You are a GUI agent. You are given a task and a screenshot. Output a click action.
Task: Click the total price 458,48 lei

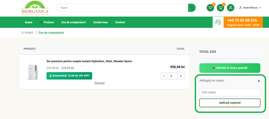[177, 67]
